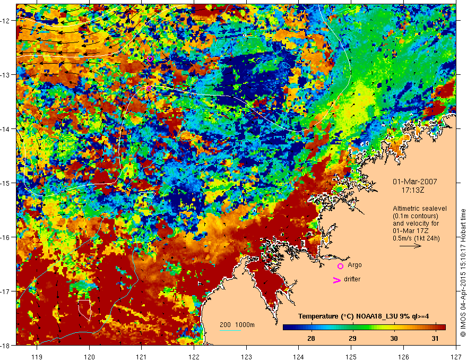Click the '01-Mar-2007' date text
Image resolution: width=467 pixels, height=361 pixels.
point(415,182)
